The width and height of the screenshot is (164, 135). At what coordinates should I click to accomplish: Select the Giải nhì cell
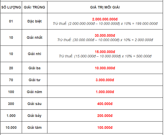click(x=34, y=54)
